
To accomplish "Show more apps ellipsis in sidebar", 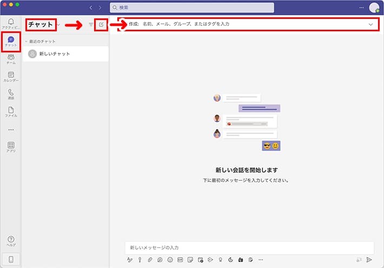I will [x=11, y=130].
